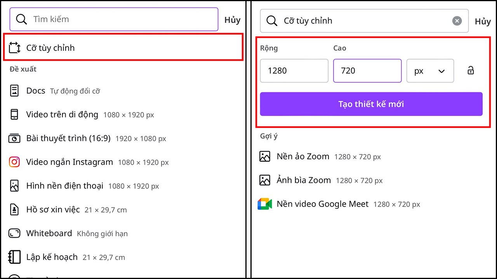The width and height of the screenshot is (497, 279).
Task: Click the Cao height input field
Action: (367, 71)
